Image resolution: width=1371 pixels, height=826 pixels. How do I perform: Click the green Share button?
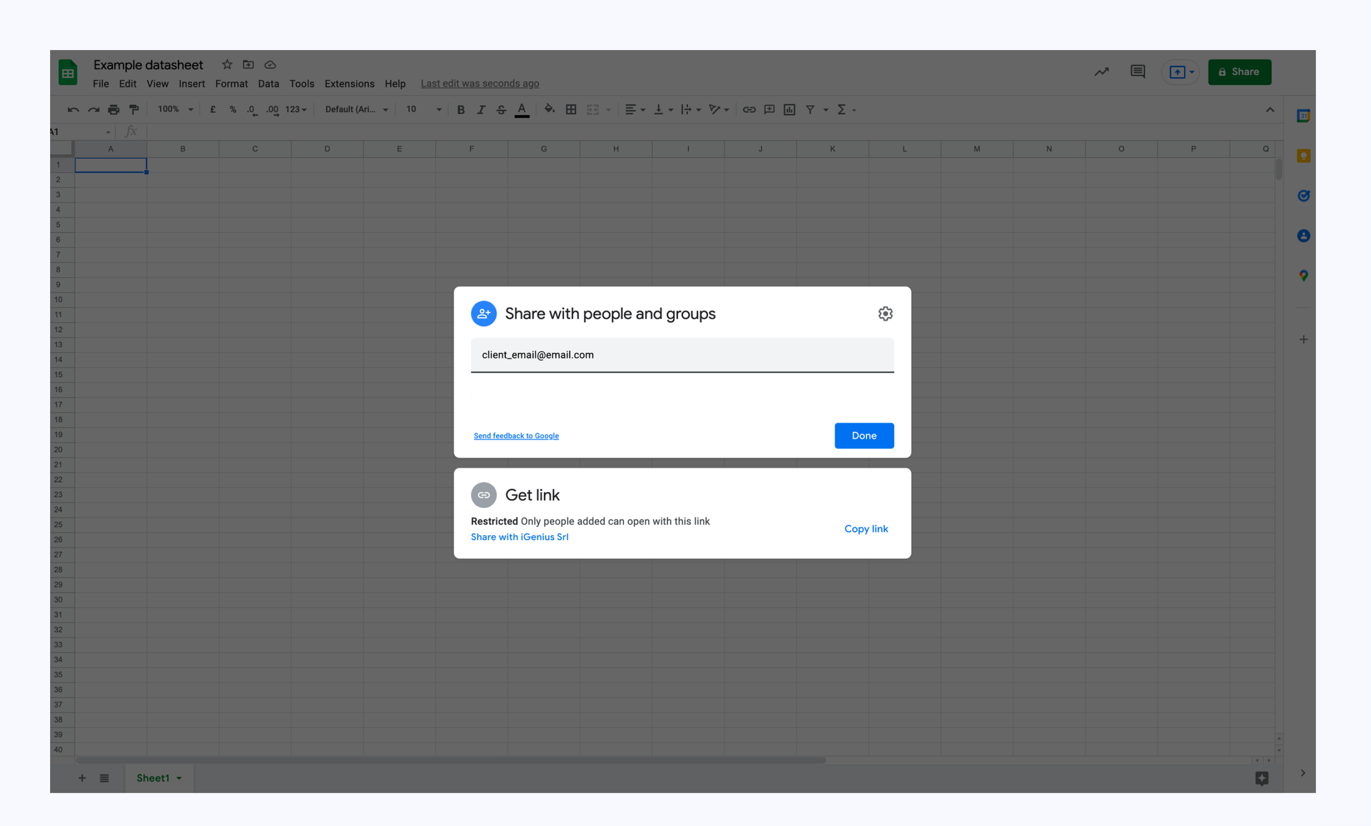(x=1239, y=72)
